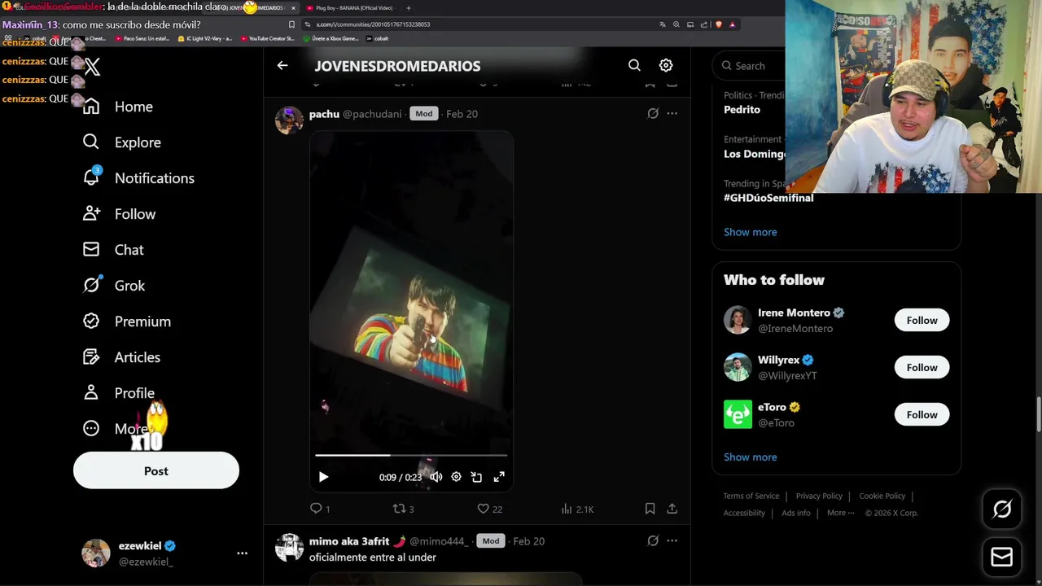This screenshot has width=1042, height=586.
Task: Open Grok action icon on mimo's post
Action: coord(653,541)
